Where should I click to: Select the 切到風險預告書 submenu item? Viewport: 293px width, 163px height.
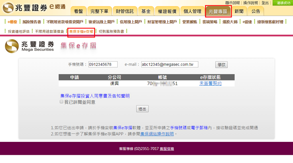tap(111, 31)
